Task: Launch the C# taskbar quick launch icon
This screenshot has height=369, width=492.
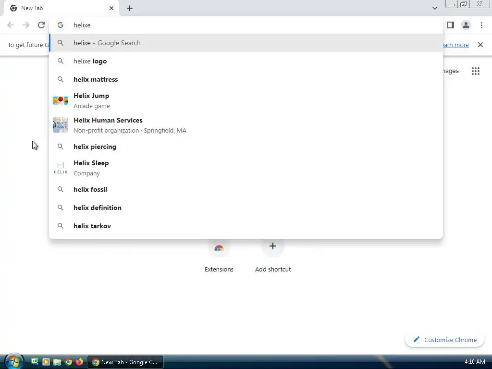Action: pos(35,362)
